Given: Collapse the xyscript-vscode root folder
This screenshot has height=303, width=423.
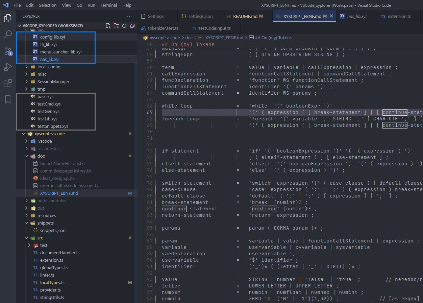Looking at the screenshot, I should click(49, 134).
